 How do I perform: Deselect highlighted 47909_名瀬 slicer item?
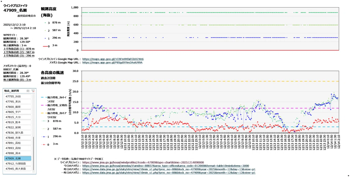[x=18, y=158]
